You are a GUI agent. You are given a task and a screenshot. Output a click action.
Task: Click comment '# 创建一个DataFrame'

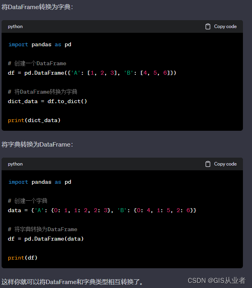click(37, 63)
